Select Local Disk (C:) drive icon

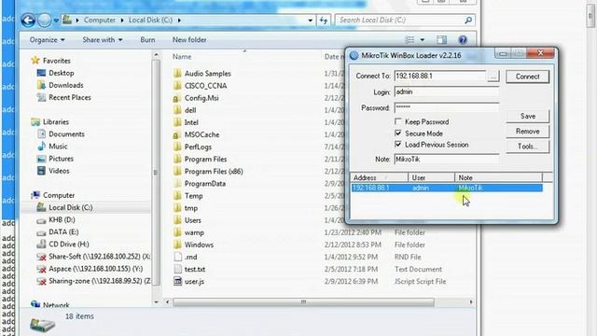pos(41,207)
